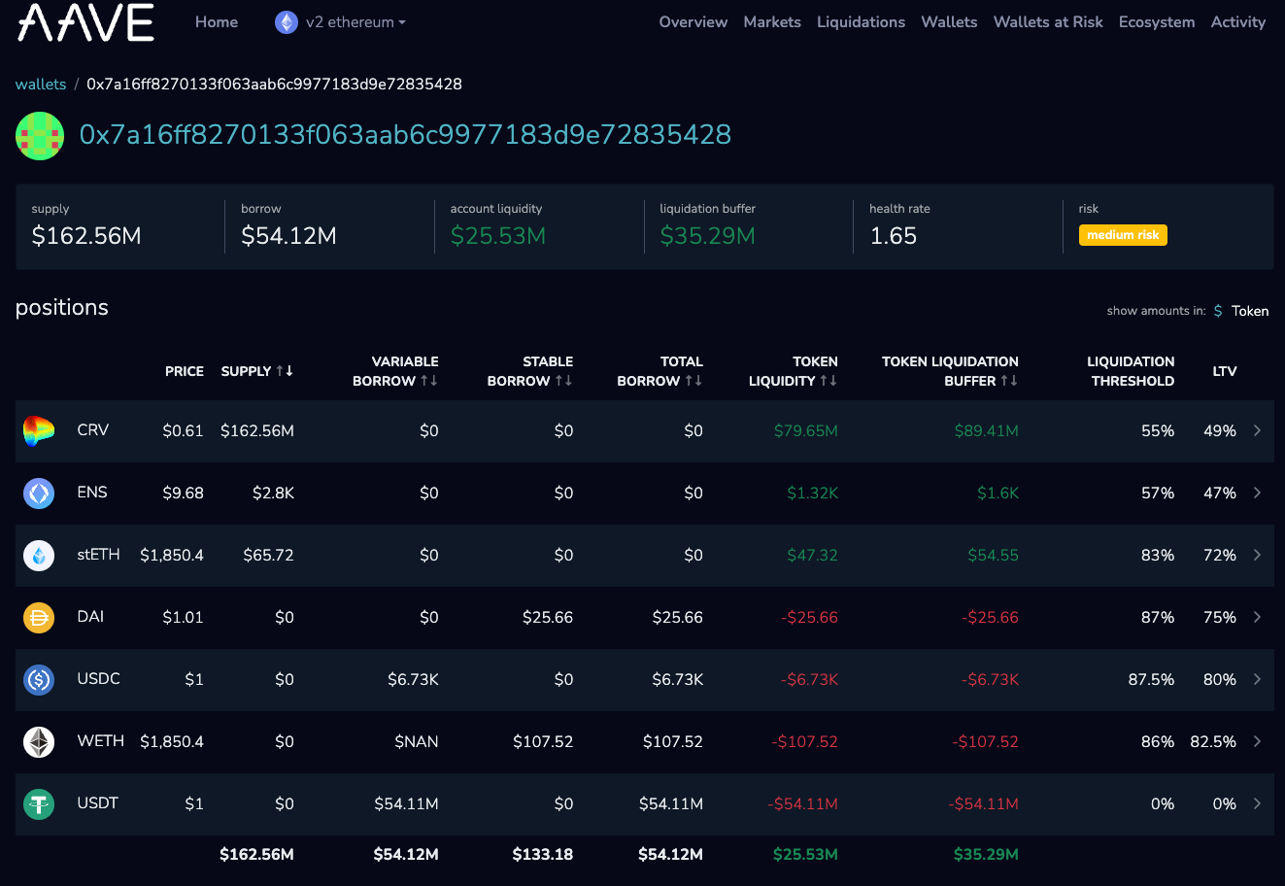Open the Overview tab
This screenshot has height=886, width=1285.
(x=693, y=22)
